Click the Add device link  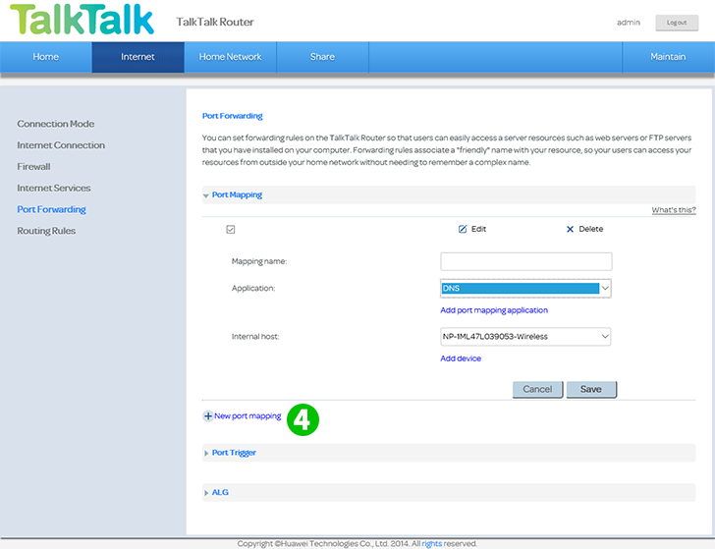[x=461, y=358]
